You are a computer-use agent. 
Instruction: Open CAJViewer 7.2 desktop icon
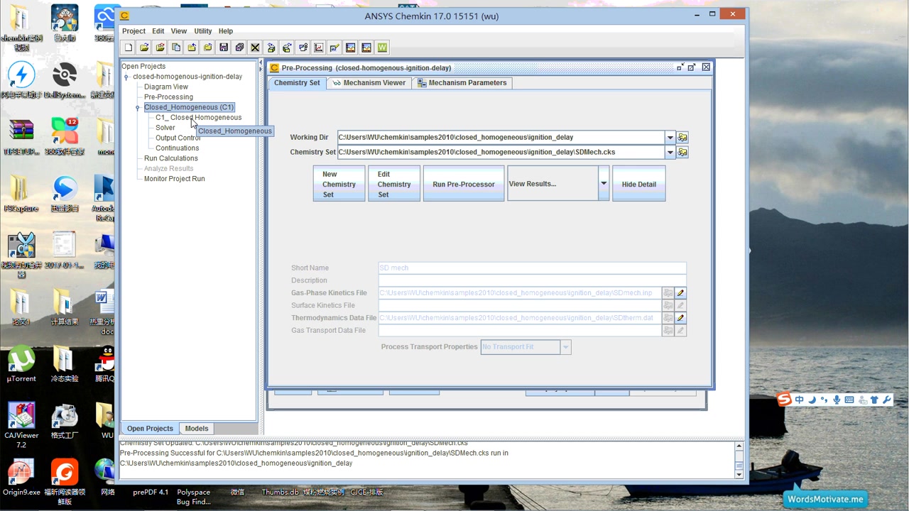[21, 426]
